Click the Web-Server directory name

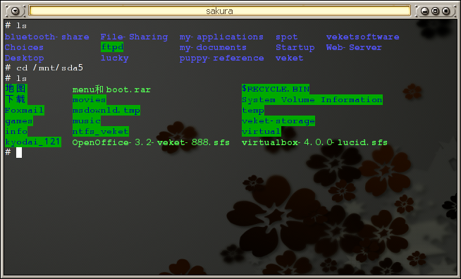(354, 48)
